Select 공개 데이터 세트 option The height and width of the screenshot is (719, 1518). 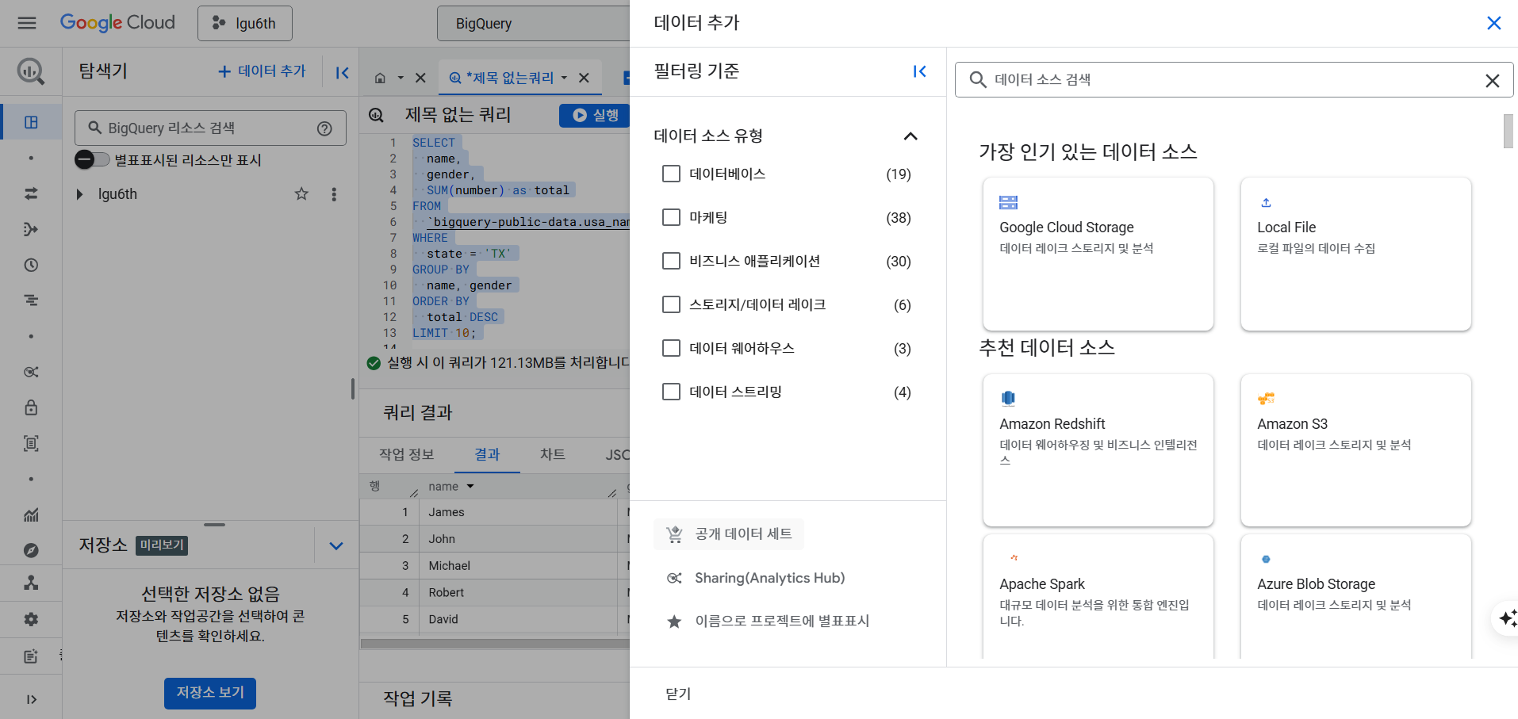729,534
